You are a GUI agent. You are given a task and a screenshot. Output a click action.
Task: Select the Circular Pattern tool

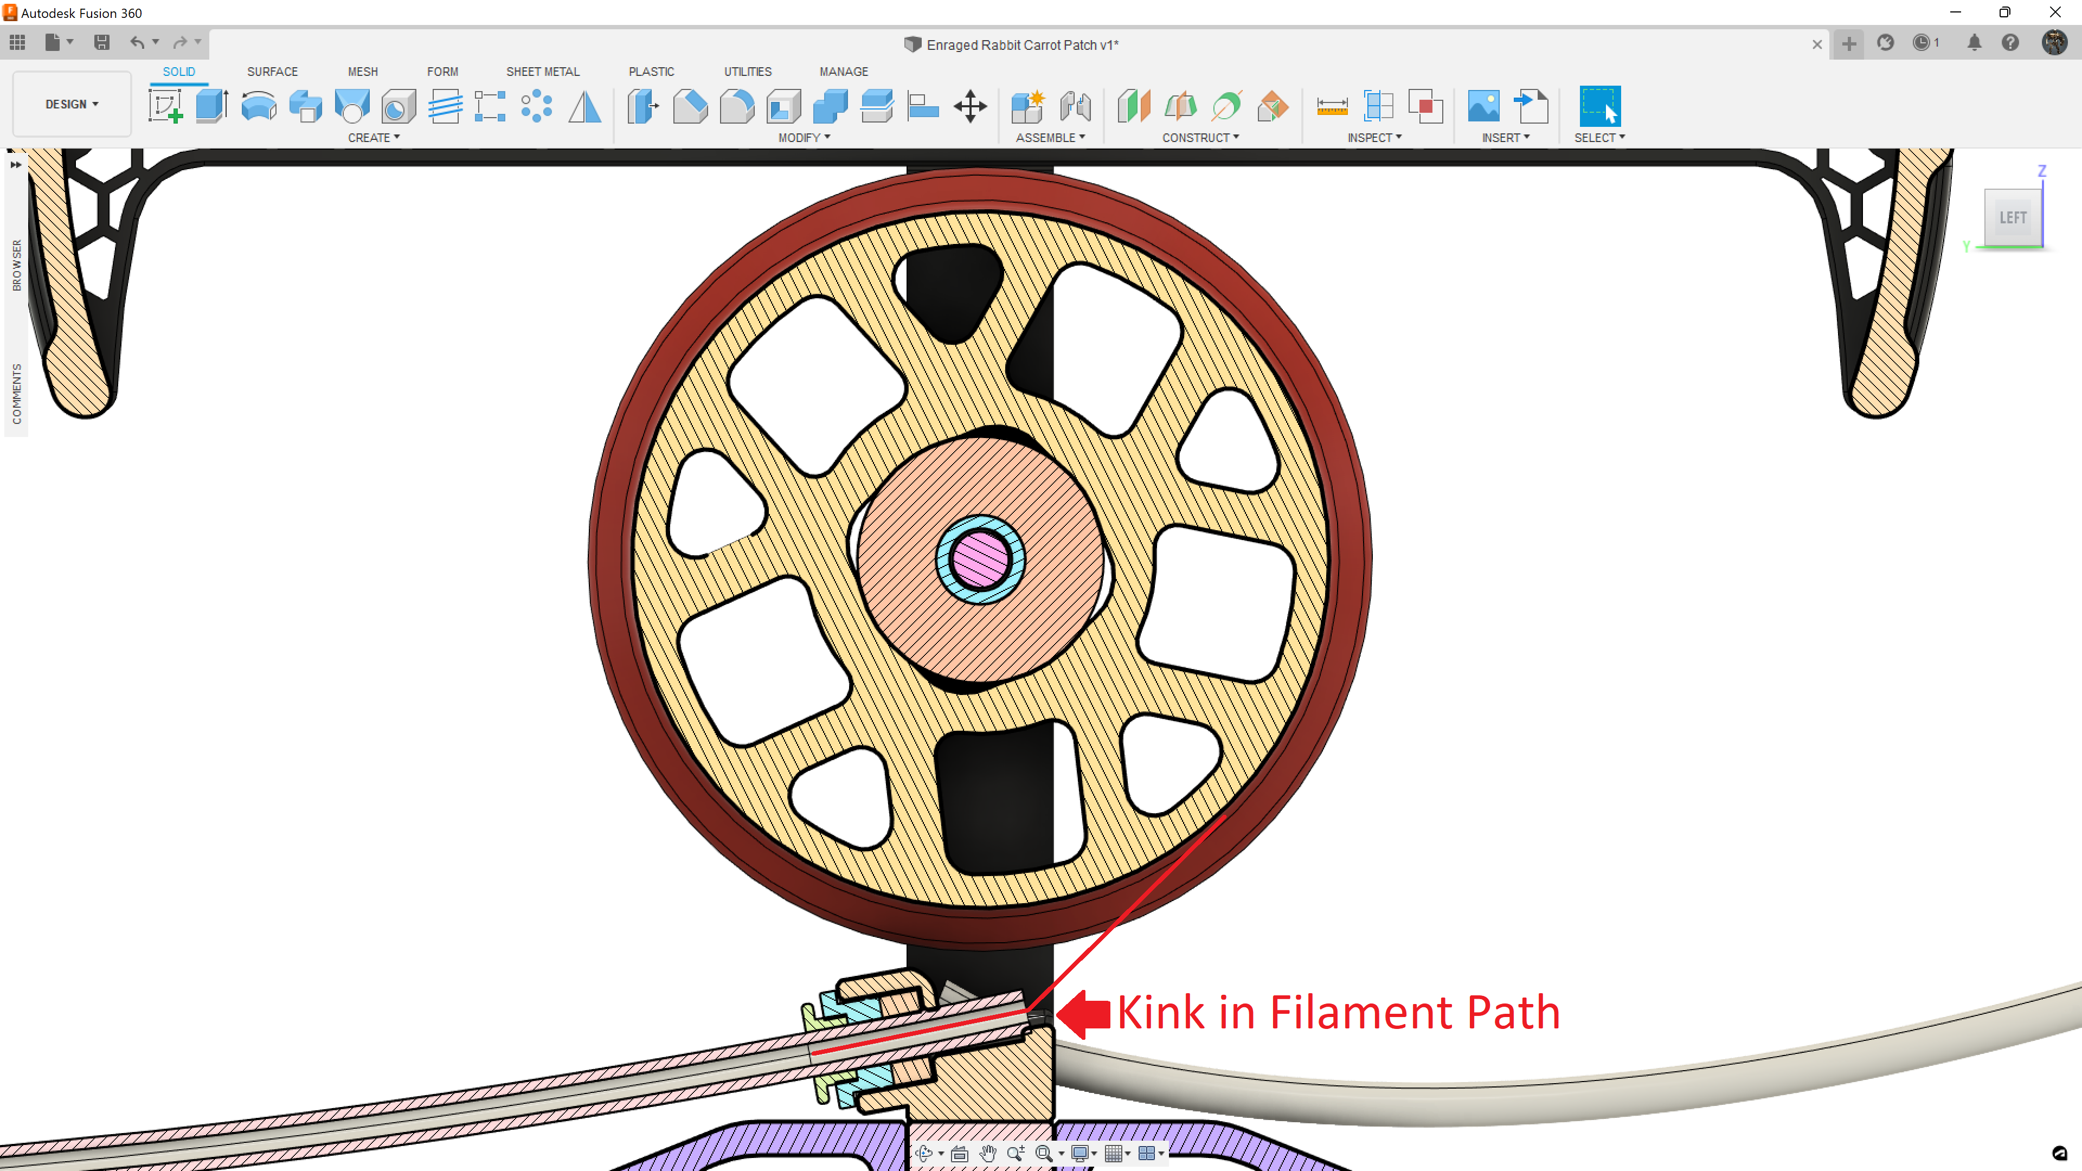click(537, 106)
